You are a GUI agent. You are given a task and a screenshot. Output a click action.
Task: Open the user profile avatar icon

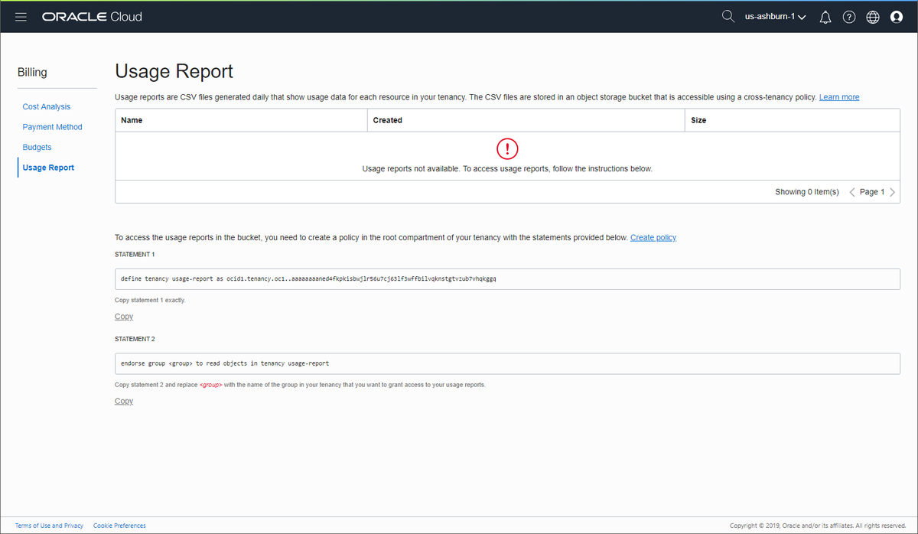pyautogui.click(x=897, y=18)
